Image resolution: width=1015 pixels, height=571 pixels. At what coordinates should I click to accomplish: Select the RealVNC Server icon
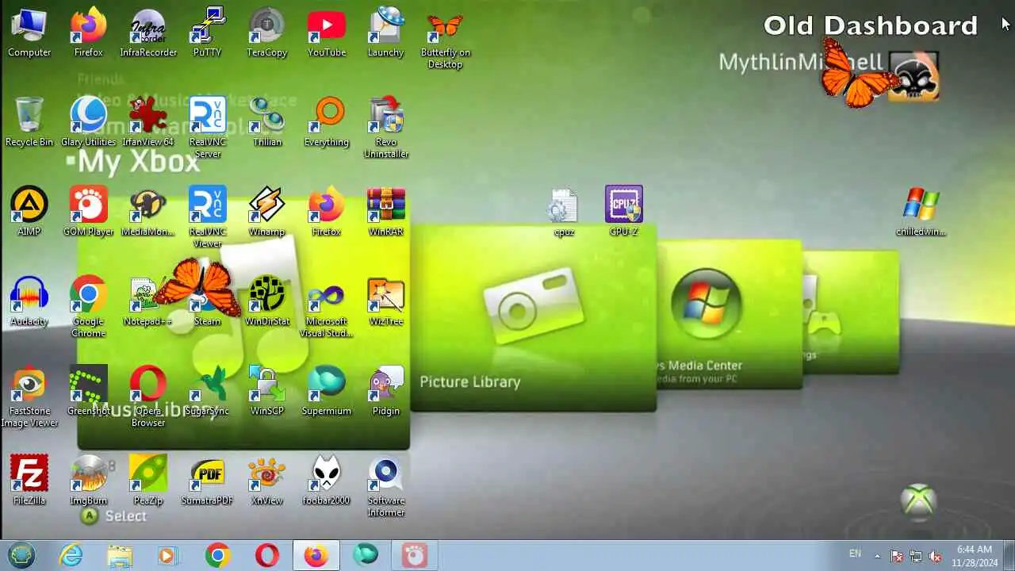click(208, 128)
